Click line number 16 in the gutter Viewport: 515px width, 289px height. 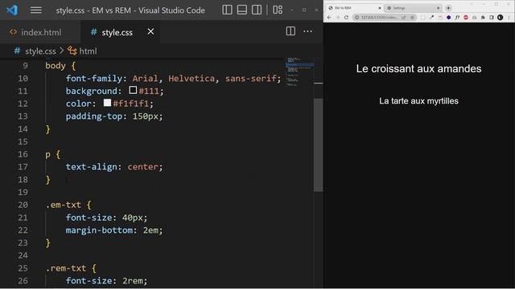pos(23,154)
